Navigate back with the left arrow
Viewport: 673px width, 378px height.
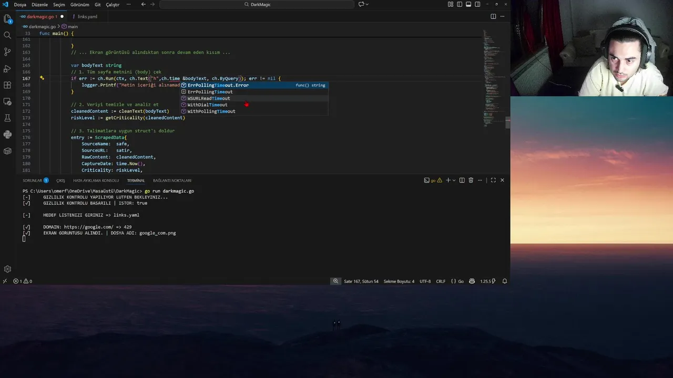tap(144, 4)
